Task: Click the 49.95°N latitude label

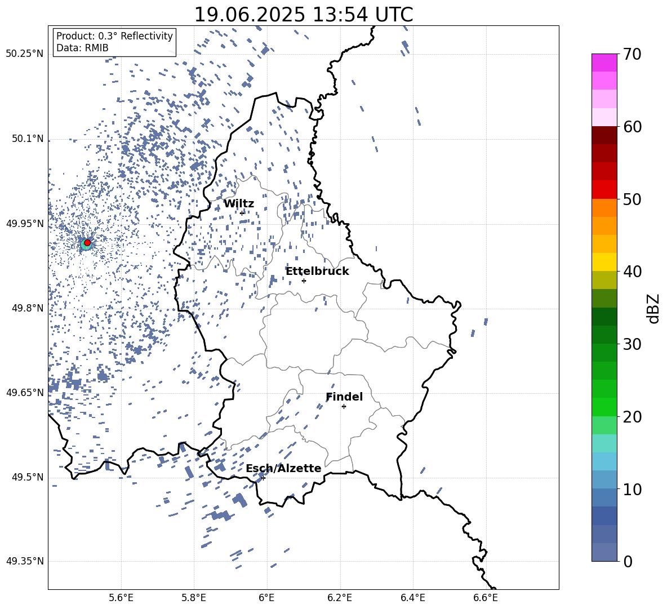Action: tap(25, 224)
